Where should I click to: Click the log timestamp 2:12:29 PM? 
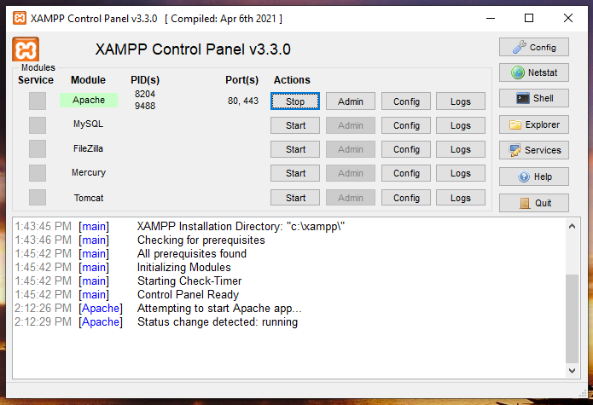(x=43, y=322)
